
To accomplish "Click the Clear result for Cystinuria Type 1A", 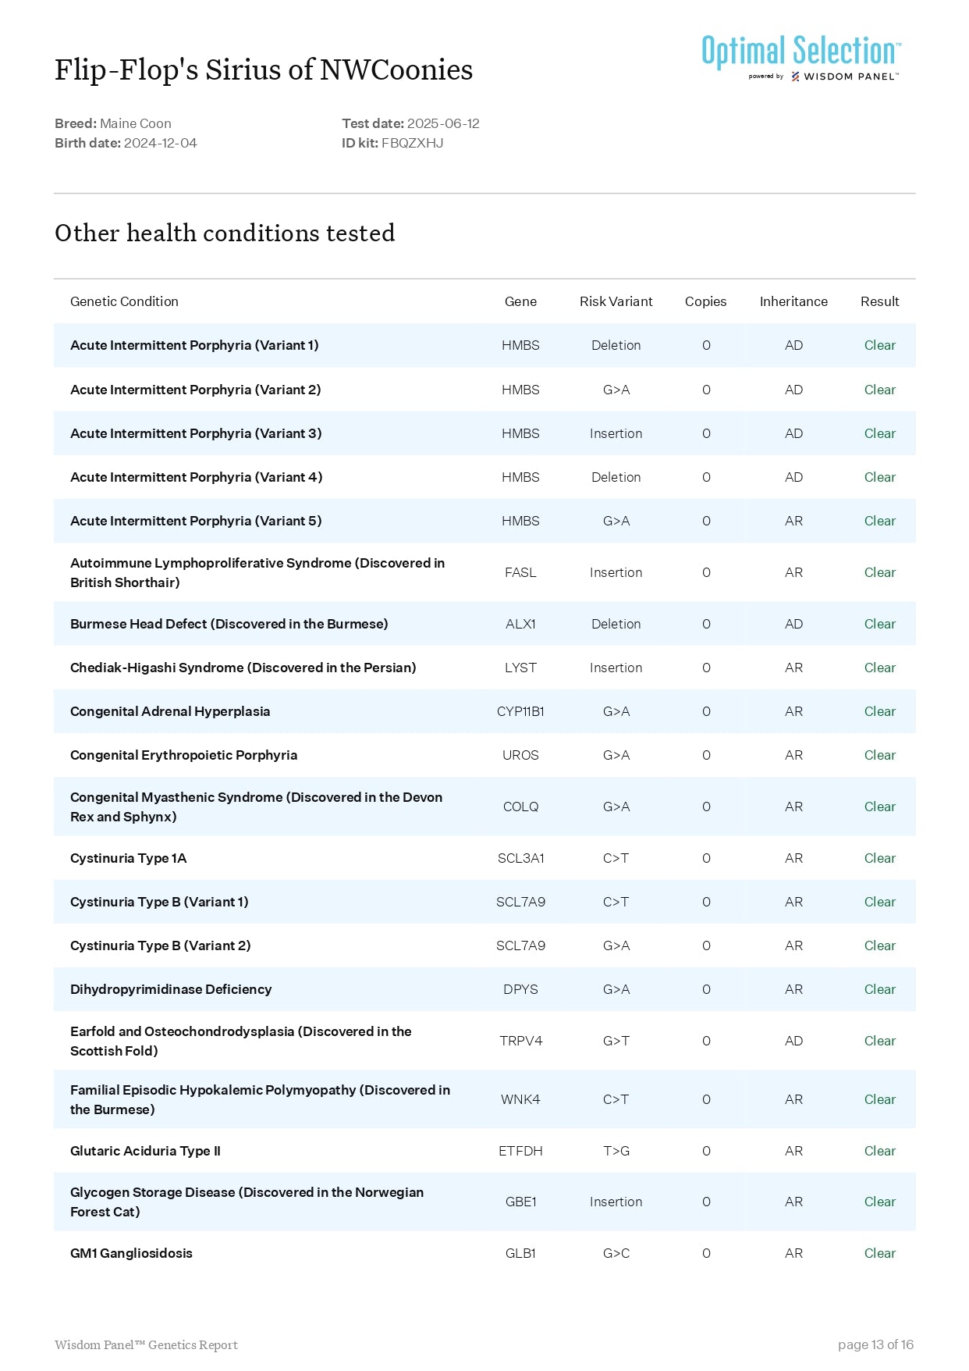I will 879,858.
